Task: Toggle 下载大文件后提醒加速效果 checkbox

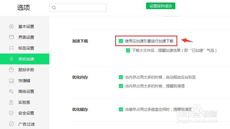Action: [x=128, y=50]
